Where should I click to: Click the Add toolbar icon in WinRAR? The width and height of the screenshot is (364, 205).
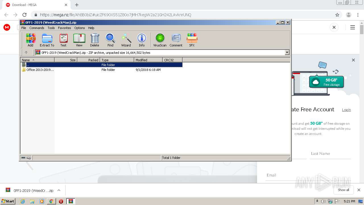coord(30,40)
